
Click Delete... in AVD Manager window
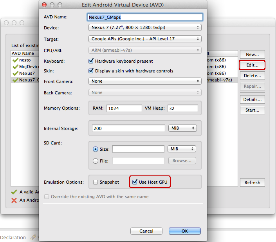pyautogui.click(x=253, y=76)
